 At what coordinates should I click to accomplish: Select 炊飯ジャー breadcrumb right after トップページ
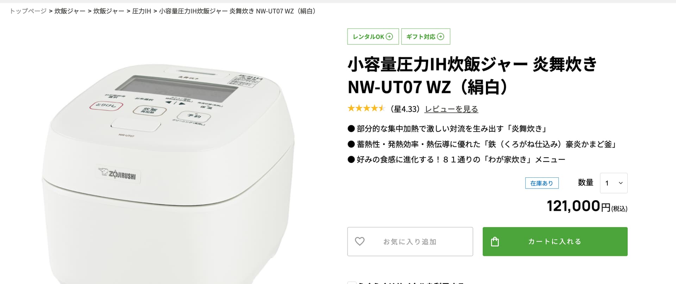pyautogui.click(x=70, y=11)
